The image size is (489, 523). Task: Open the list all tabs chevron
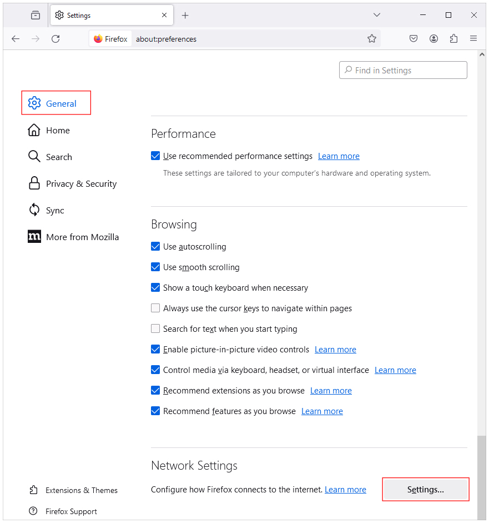(376, 15)
